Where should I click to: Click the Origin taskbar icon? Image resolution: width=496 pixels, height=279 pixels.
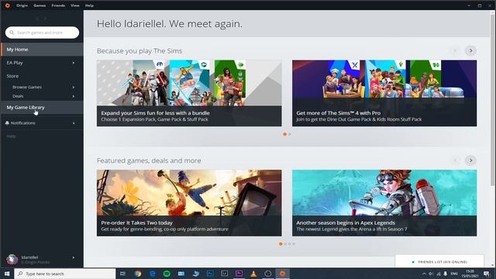(x=282, y=274)
